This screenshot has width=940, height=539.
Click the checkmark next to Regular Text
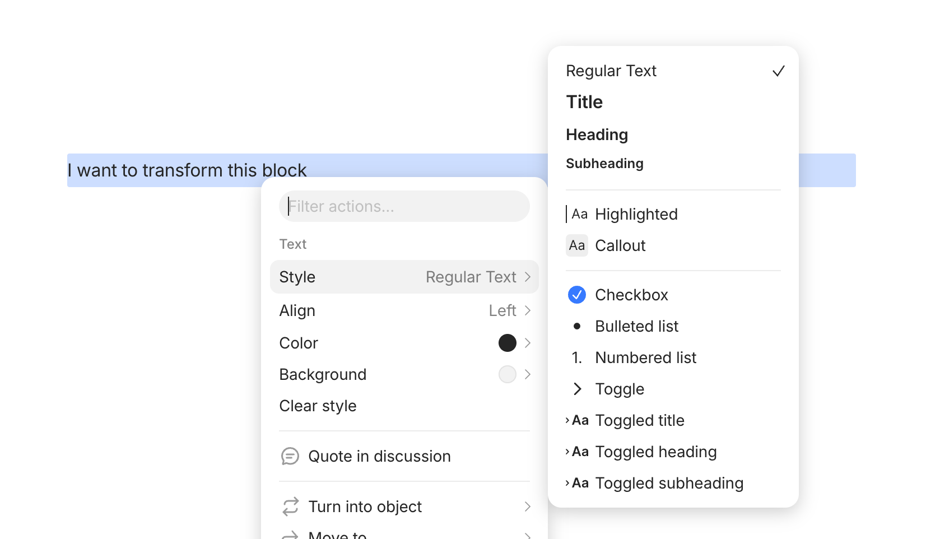[x=778, y=71]
